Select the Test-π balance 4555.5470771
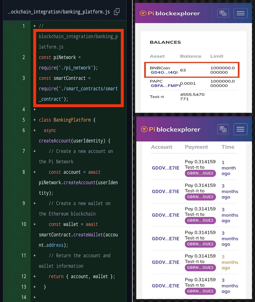Image resolution: width=255 pixels, height=302 pixels. 192,97
